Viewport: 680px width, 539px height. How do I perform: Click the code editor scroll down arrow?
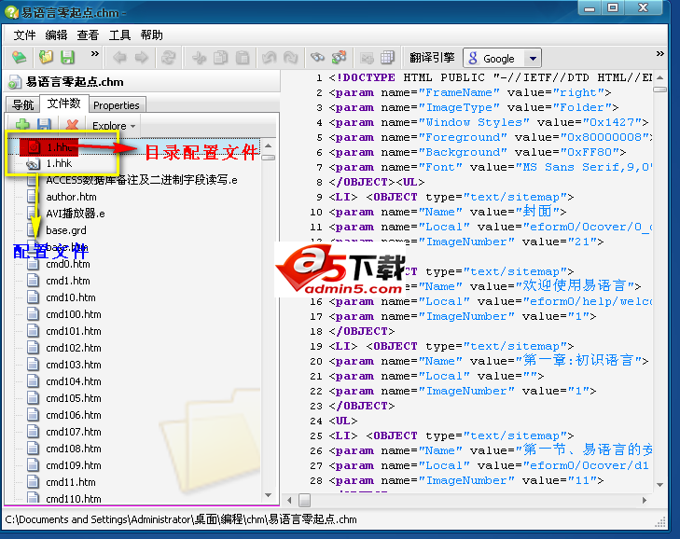[660, 485]
